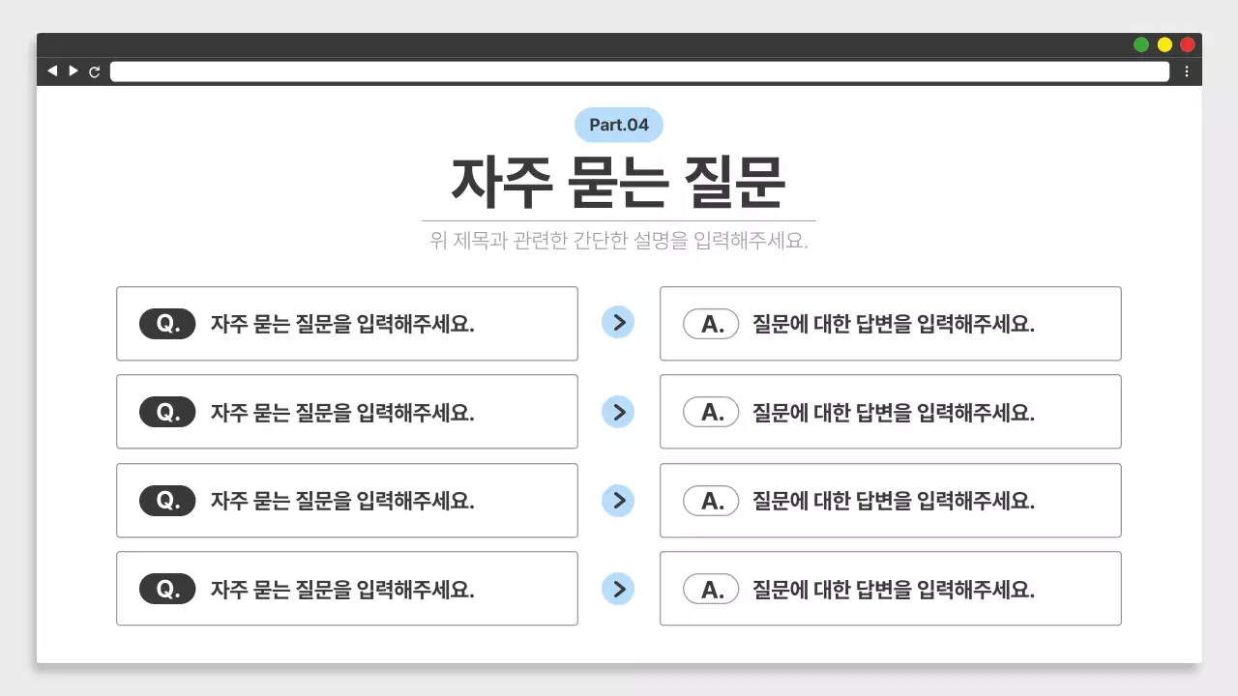Click the Q. badge in the second question row

tap(166, 412)
